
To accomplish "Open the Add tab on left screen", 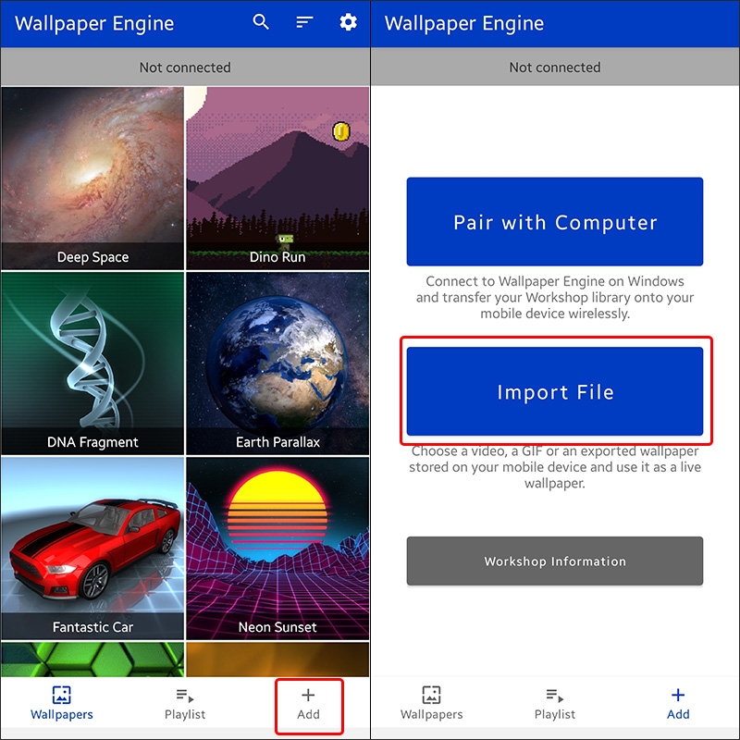I will pyautogui.click(x=308, y=704).
